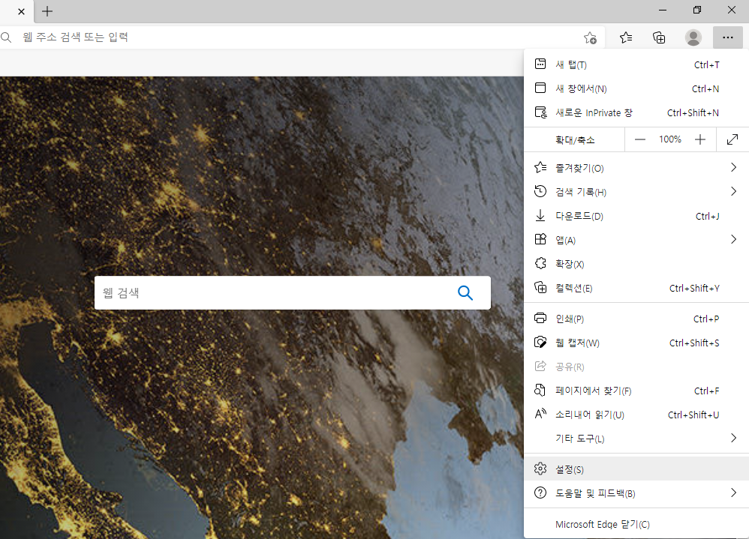Viewport: 749px width, 539px height.
Task: Increase zoom with plus button
Action: click(700, 139)
